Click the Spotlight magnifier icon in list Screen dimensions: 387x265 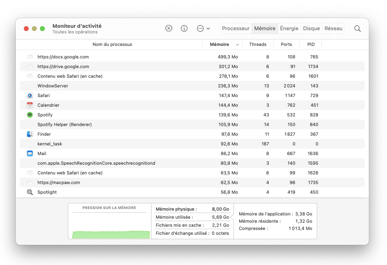30,192
